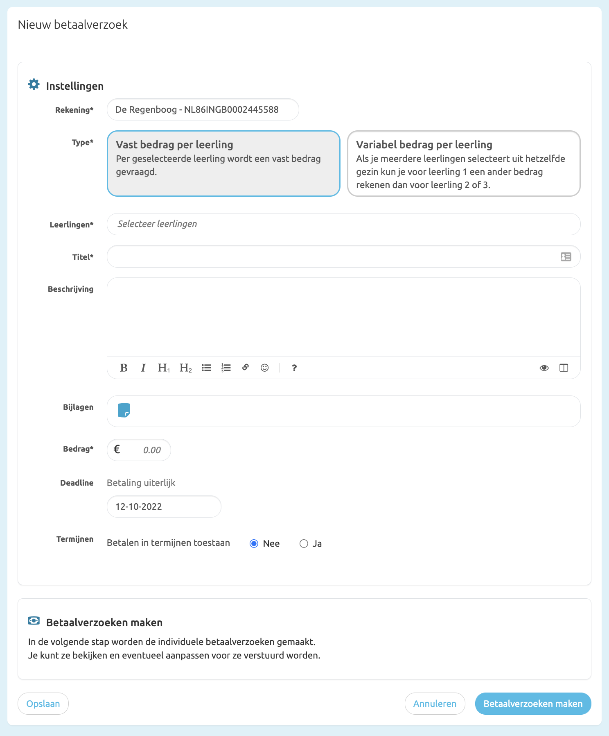Apply italic formatting in description editor
Viewport: 609px width, 736px height.
click(143, 368)
